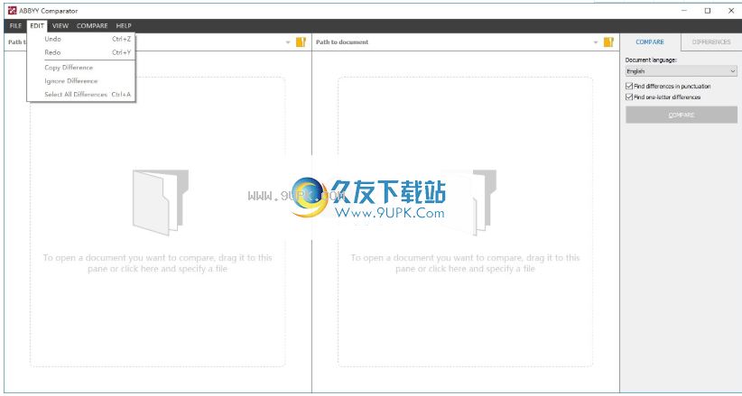The width and height of the screenshot is (742, 396).
Task: Switch to the DIFFERENCES tab
Action: [x=710, y=42]
